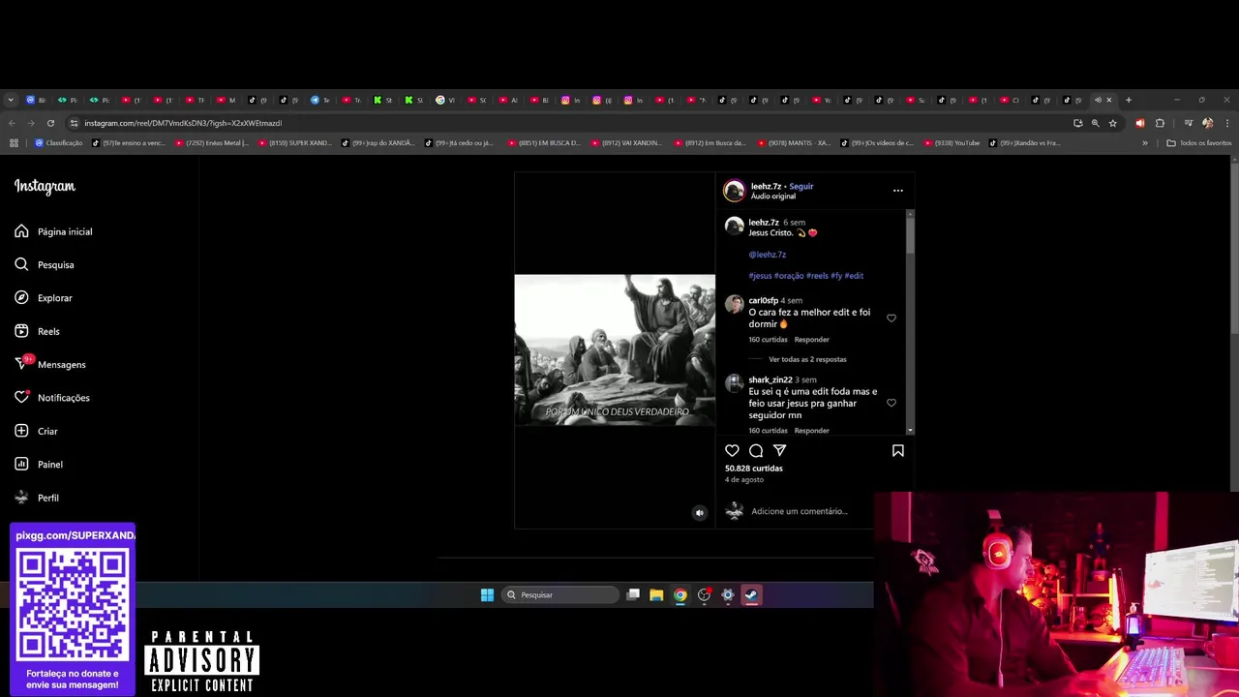
Task: Open Mensagens inbox
Action: click(50, 364)
